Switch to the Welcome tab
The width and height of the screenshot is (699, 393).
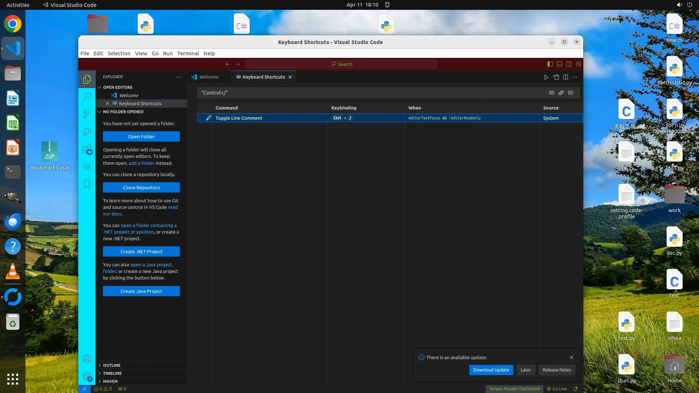click(x=209, y=77)
